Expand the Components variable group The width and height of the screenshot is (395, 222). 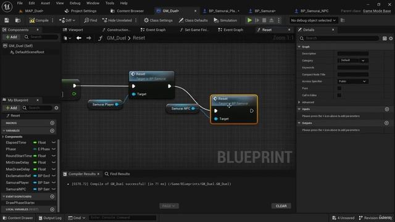coord(3,137)
